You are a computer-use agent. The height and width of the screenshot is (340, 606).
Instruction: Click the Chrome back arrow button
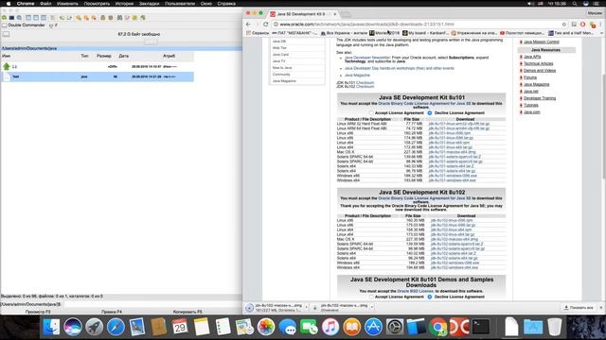pyautogui.click(x=248, y=24)
